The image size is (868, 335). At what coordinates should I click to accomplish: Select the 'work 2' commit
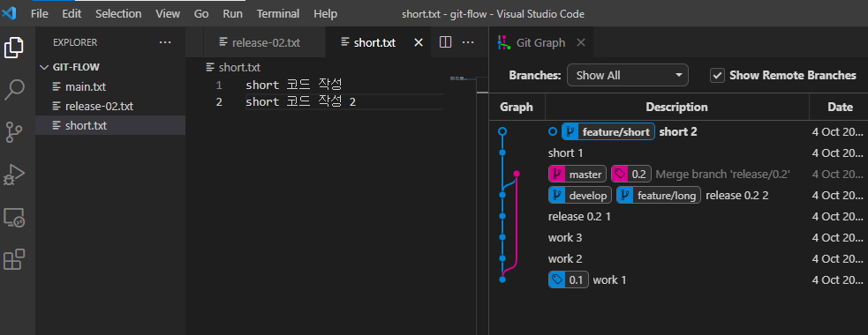[x=679, y=258]
